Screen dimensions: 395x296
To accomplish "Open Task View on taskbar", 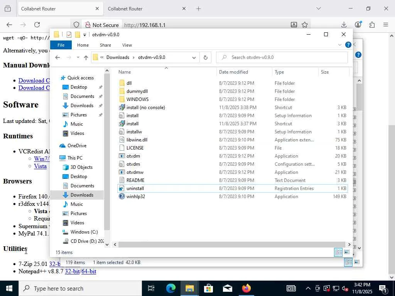I will 151,288.
